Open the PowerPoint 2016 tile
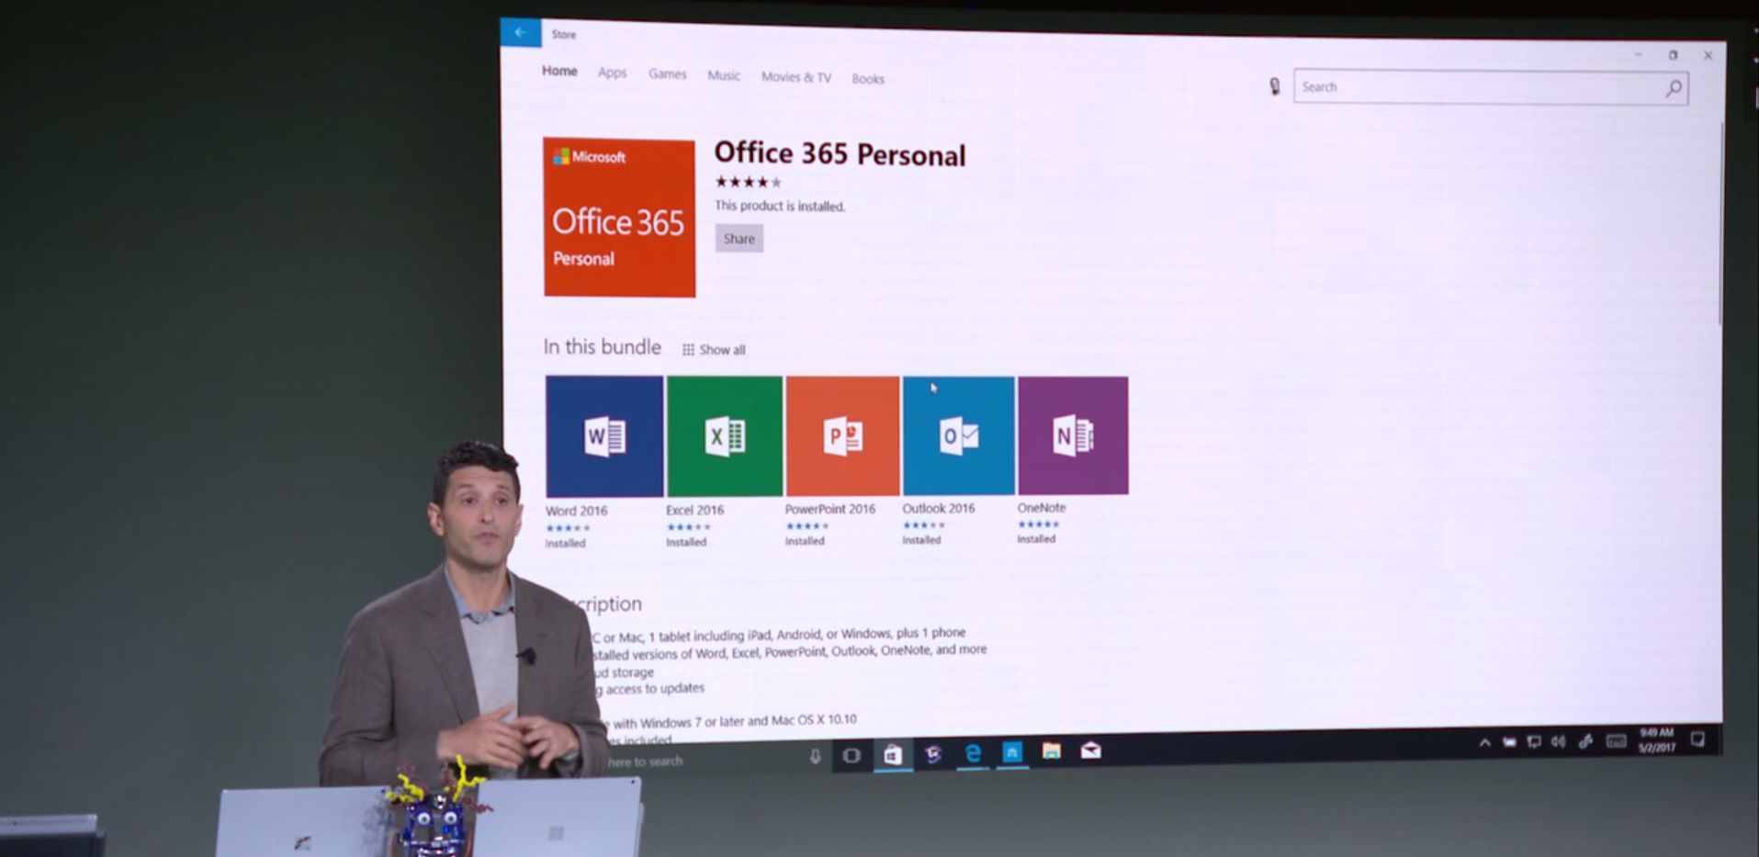1759x857 pixels. click(x=842, y=435)
